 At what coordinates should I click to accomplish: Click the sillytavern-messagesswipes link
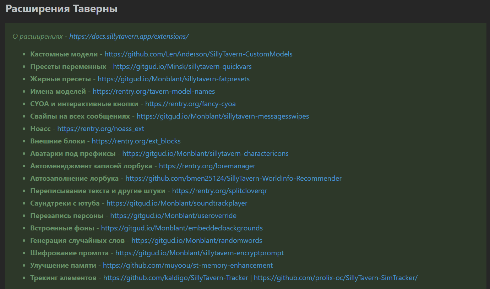point(223,116)
